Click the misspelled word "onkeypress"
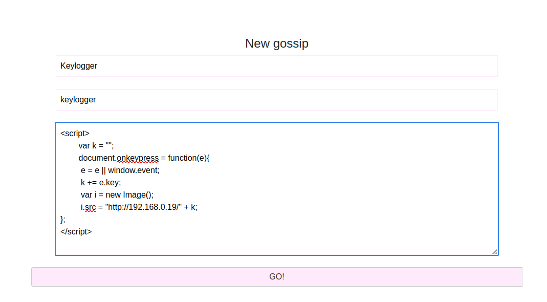547x302 pixels. [x=138, y=158]
